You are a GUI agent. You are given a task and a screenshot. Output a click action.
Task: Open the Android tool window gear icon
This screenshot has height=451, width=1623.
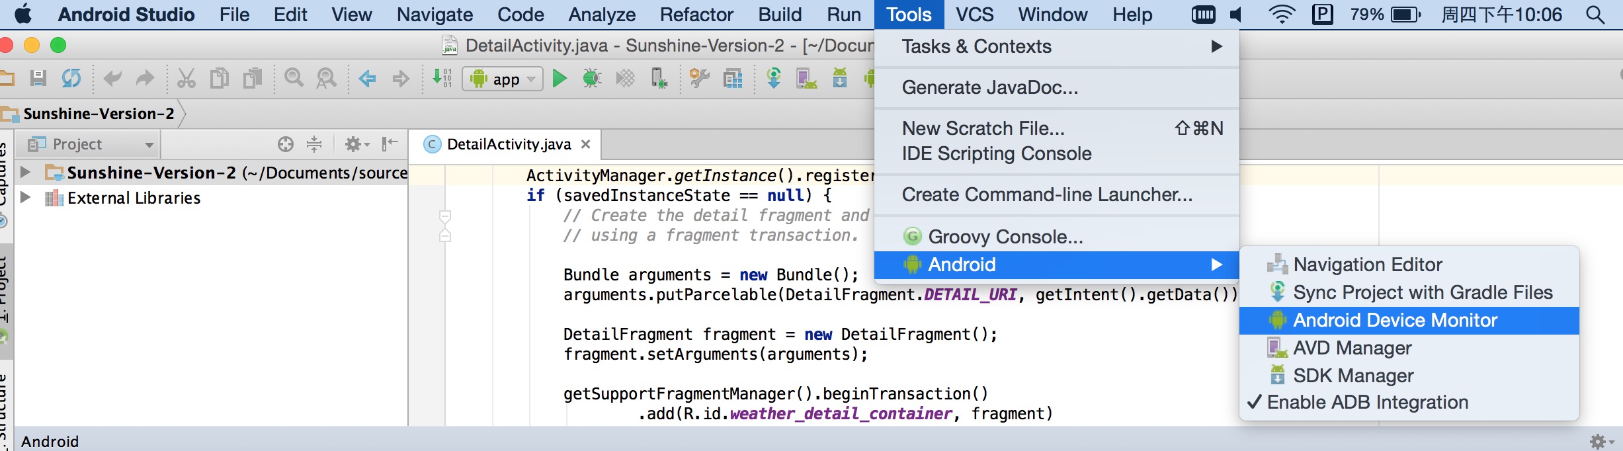point(1601,441)
